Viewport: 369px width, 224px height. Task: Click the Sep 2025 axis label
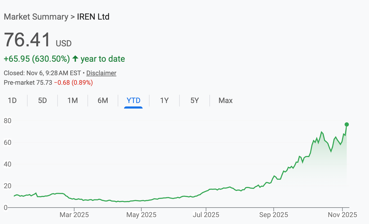tap(274, 215)
